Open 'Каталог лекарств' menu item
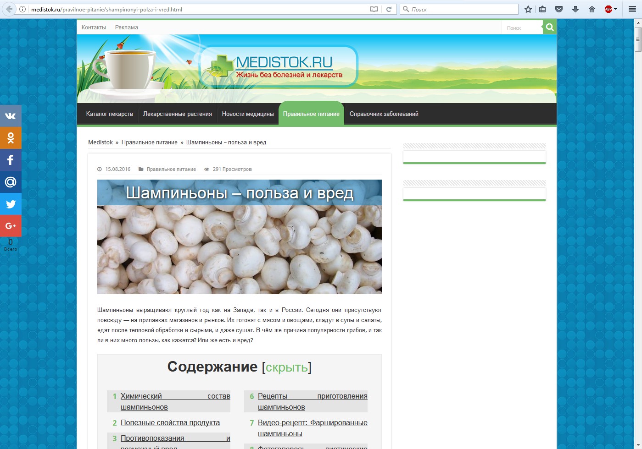 click(x=110, y=114)
